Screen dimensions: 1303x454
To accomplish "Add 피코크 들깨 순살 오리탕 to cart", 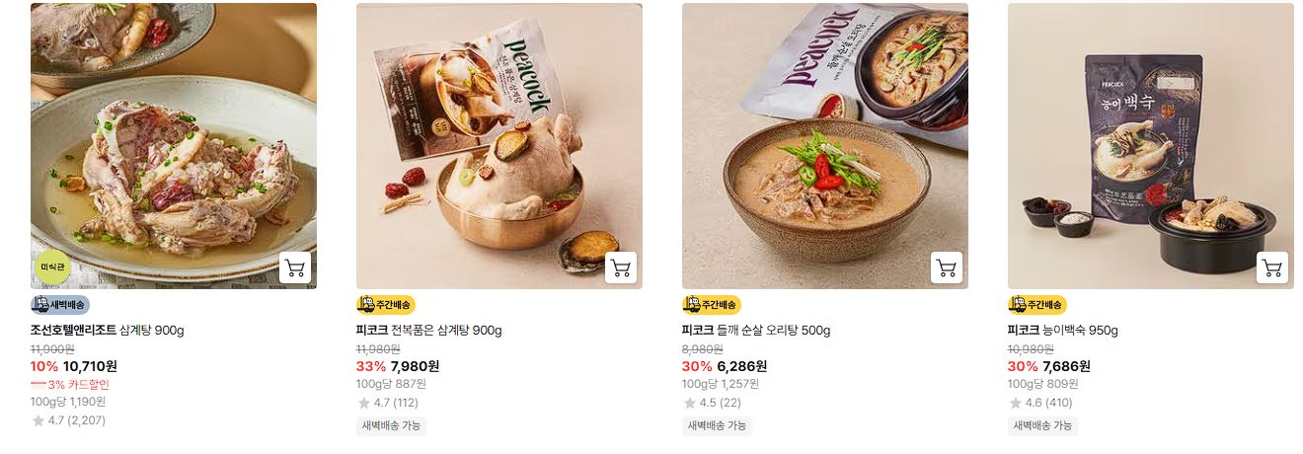I will coord(947,267).
